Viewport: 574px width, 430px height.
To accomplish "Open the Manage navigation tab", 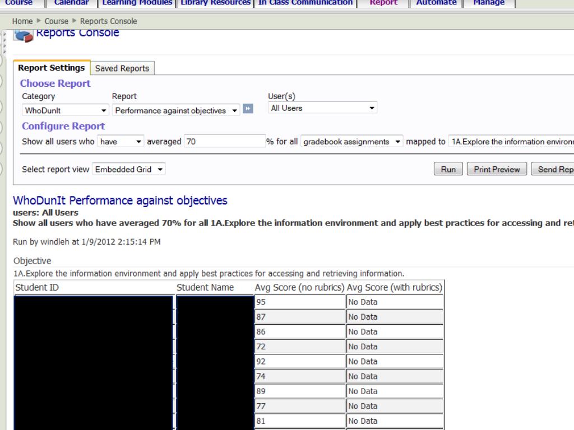I will coord(489,3).
